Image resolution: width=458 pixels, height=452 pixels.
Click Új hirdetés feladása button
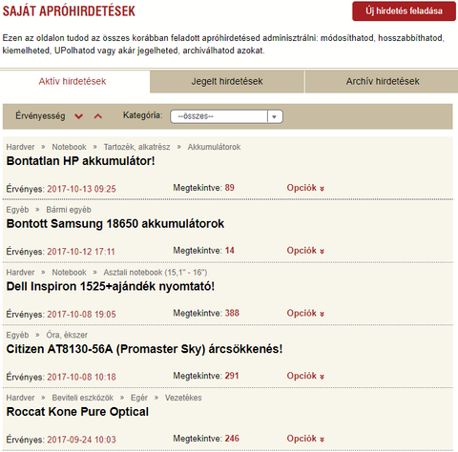404,11
